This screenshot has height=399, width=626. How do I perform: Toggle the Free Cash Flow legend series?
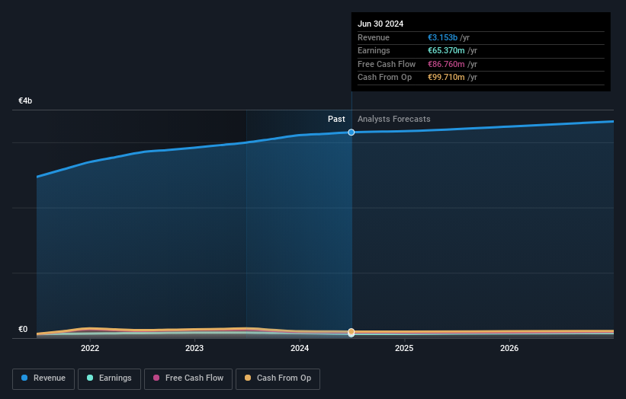point(188,378)
